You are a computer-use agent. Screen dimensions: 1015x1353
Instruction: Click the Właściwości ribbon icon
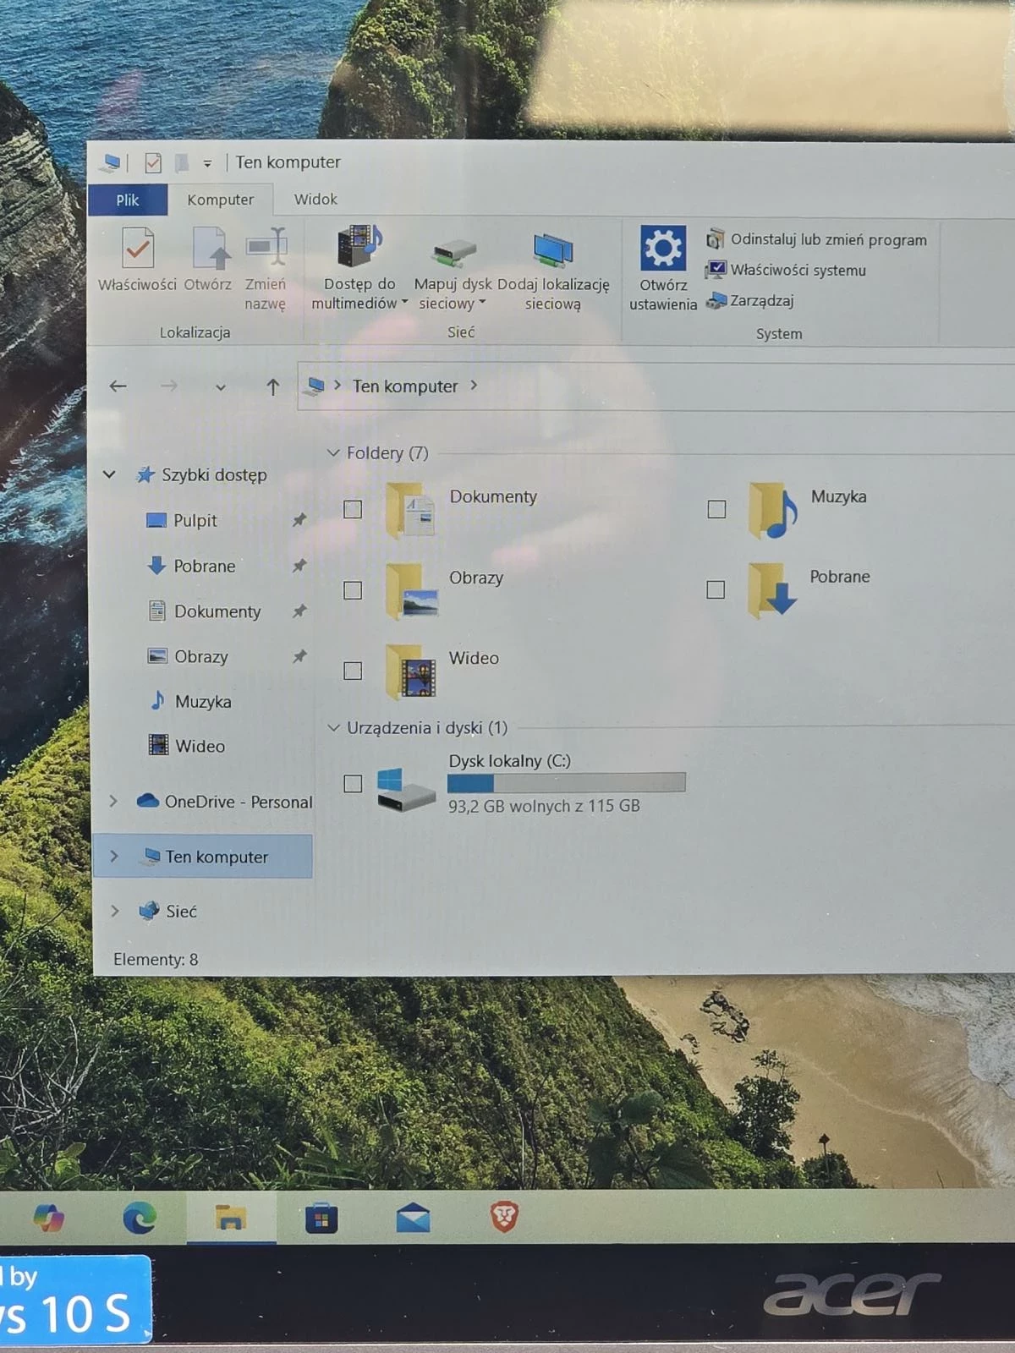point(138,250)
